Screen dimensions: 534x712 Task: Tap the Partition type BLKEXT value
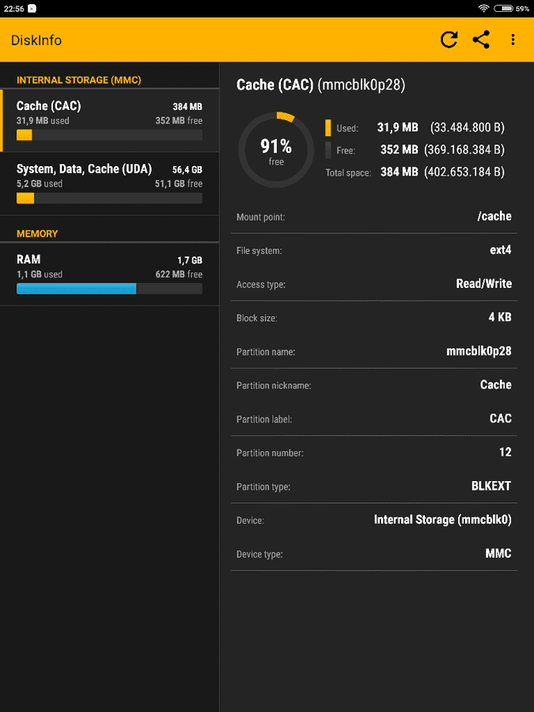491,486
